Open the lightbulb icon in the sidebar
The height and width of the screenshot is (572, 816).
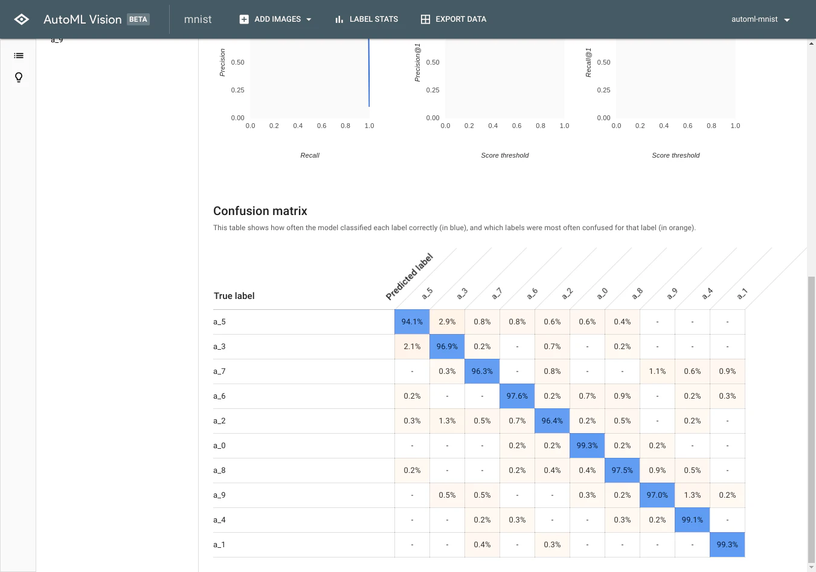(x=19, y=77)
